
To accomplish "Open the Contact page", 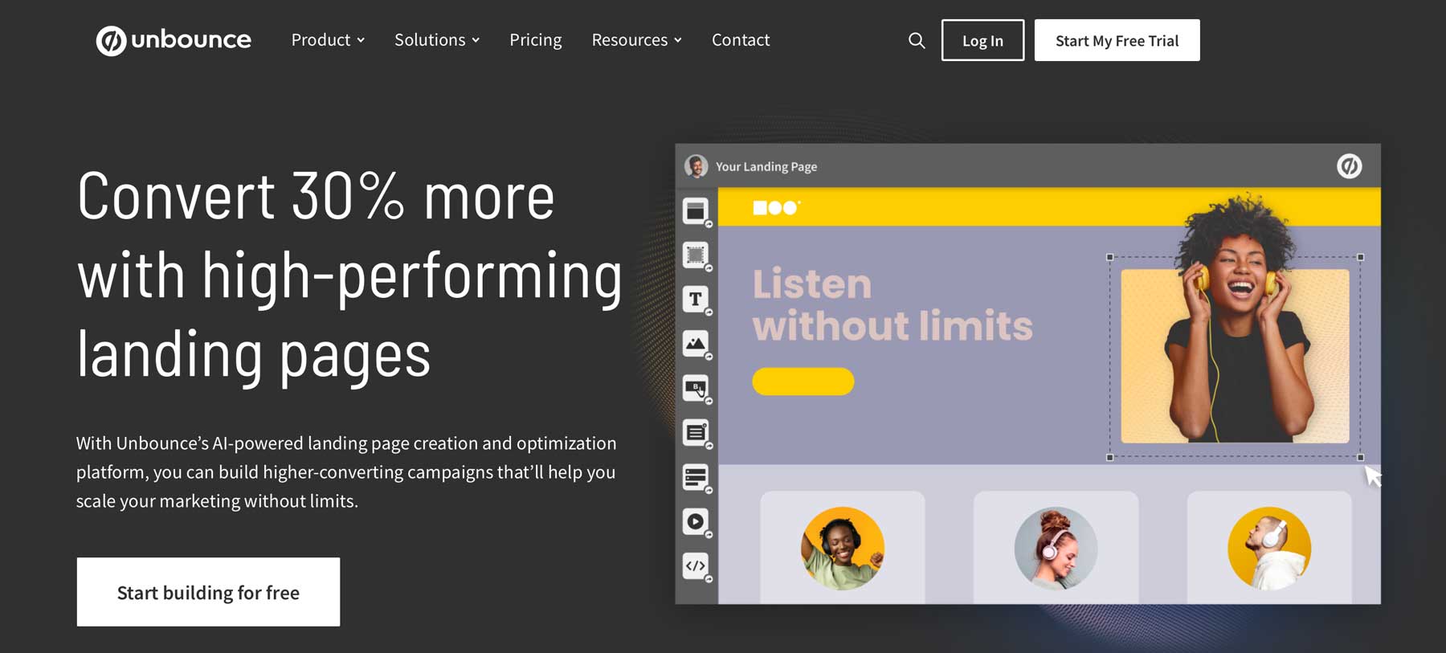I will pos(741,40).
